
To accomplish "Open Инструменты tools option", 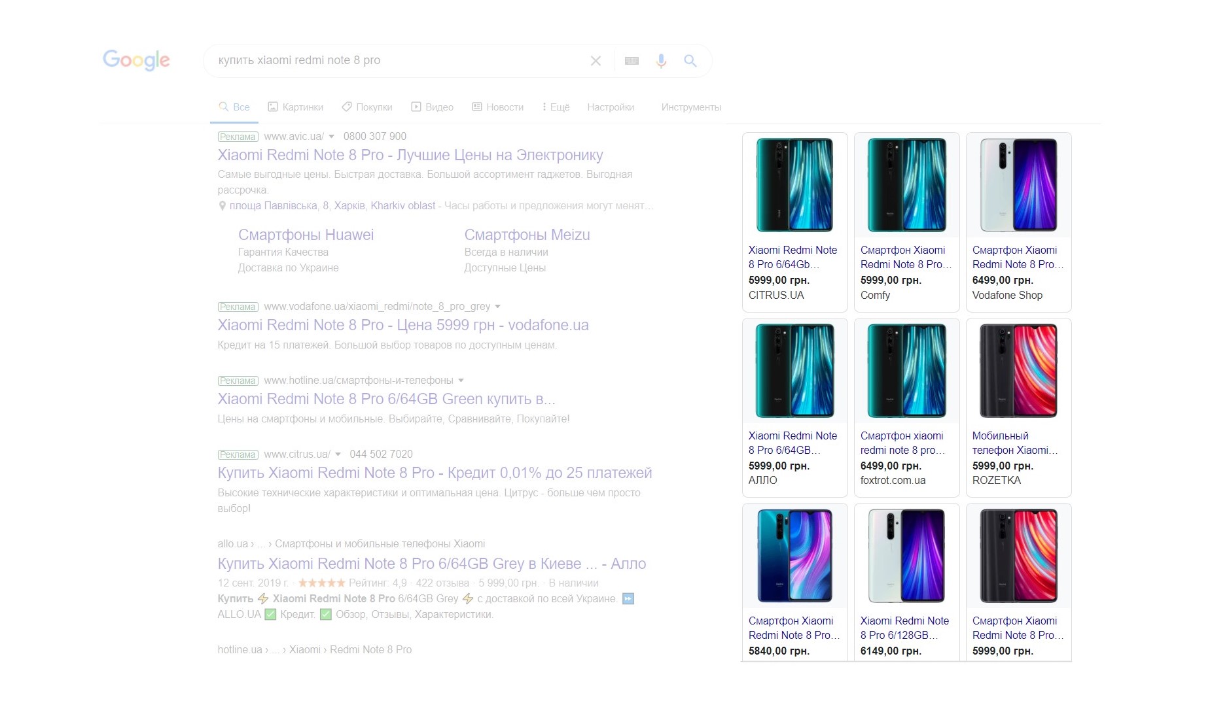I will tap(690, 107).
